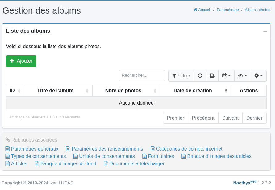Click the home icon in breadcrumb

point(196,10)
